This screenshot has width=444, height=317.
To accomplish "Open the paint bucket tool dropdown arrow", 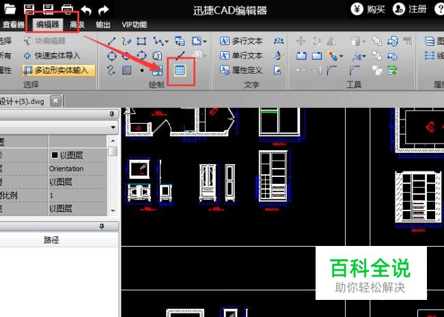I will pos(342,56).
